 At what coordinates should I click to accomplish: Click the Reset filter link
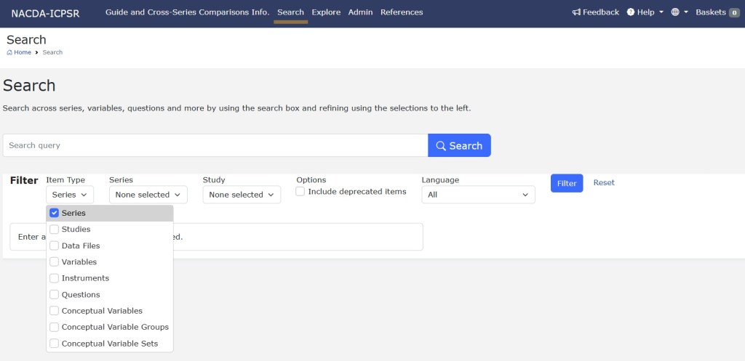pyautogui.click(x=604, y=183)
